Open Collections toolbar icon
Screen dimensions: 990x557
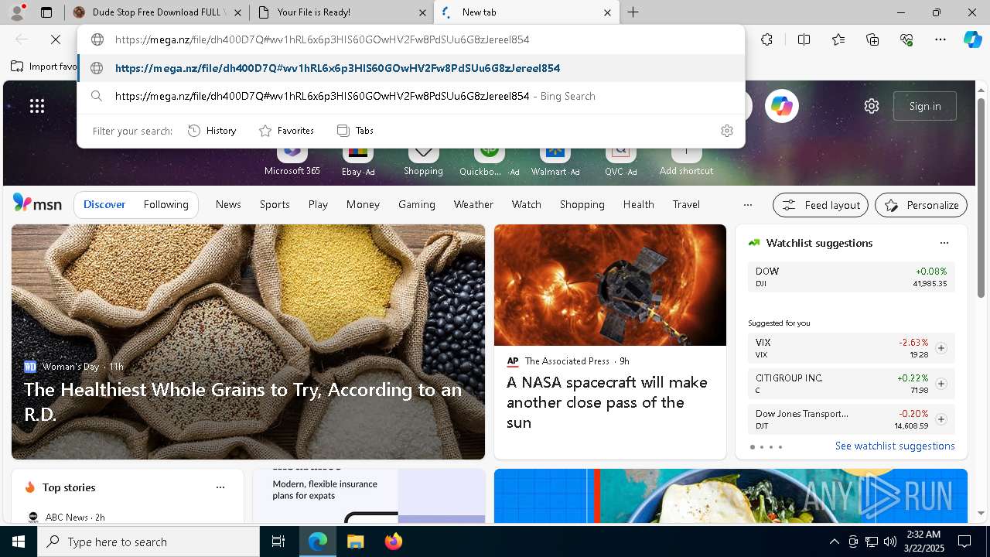[872, 39]
